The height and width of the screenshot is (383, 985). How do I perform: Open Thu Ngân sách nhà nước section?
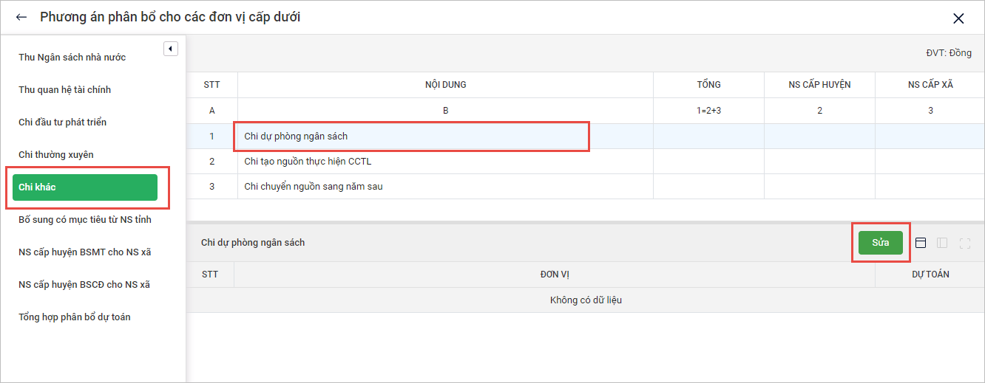[72, 58]
